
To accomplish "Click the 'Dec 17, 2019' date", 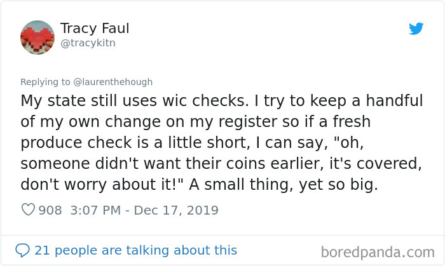I will 176,211.
